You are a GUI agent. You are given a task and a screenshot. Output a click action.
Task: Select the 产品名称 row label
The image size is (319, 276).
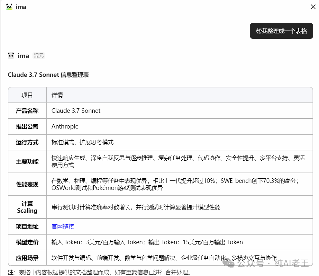[x=27, y=111]
